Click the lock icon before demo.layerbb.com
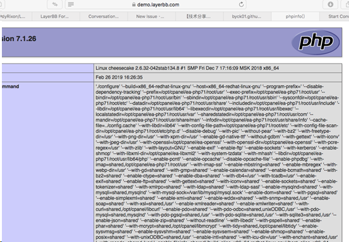Viewport: 349px width, 242px height. 134,4
